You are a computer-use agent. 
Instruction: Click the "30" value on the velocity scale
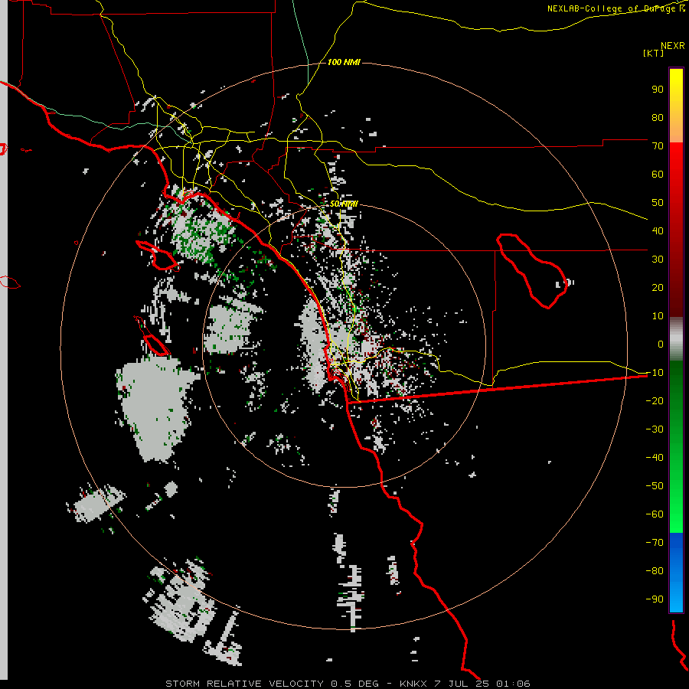click(x=658, y=260)
